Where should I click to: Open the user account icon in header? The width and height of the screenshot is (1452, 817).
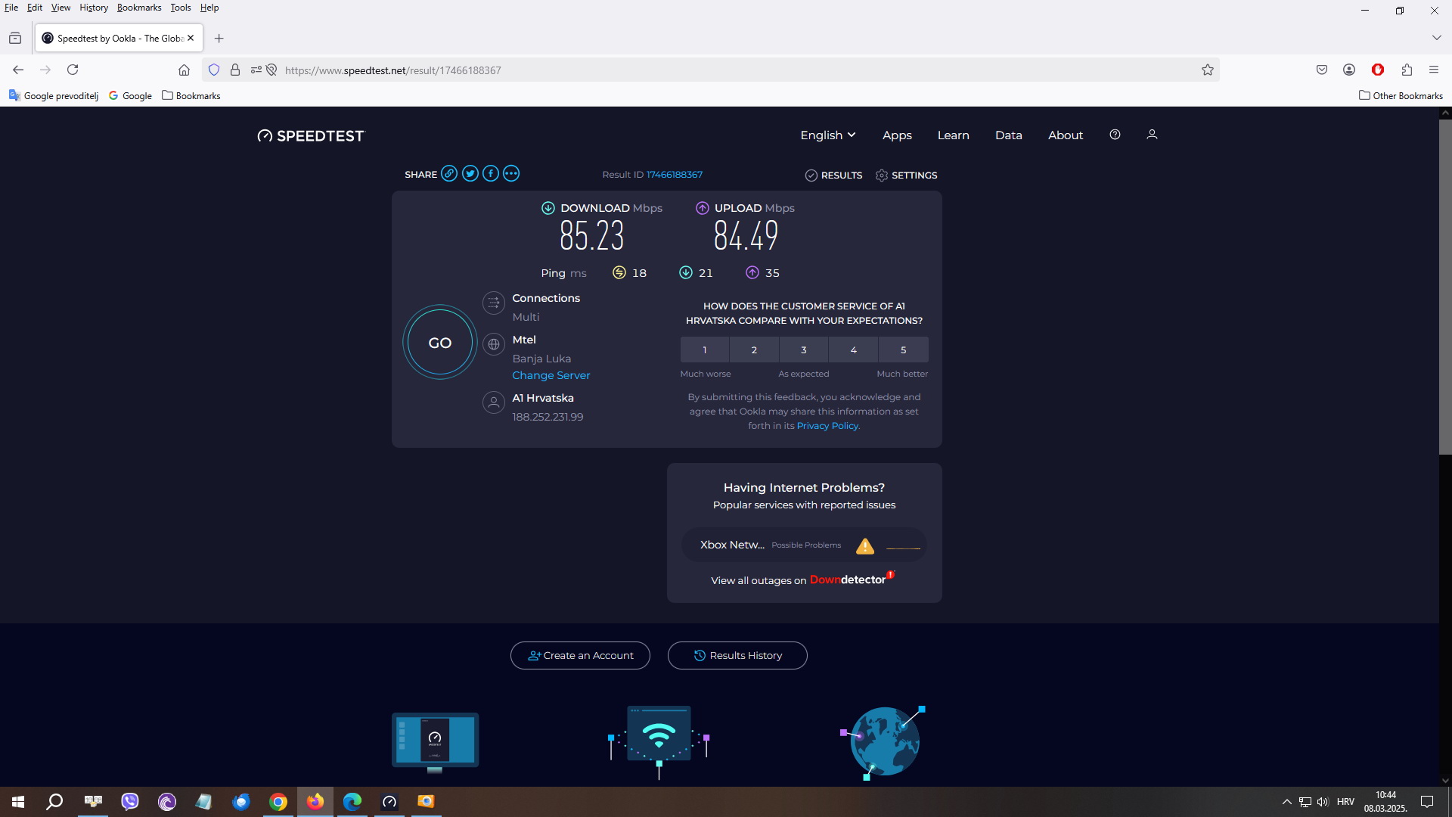1152,135
